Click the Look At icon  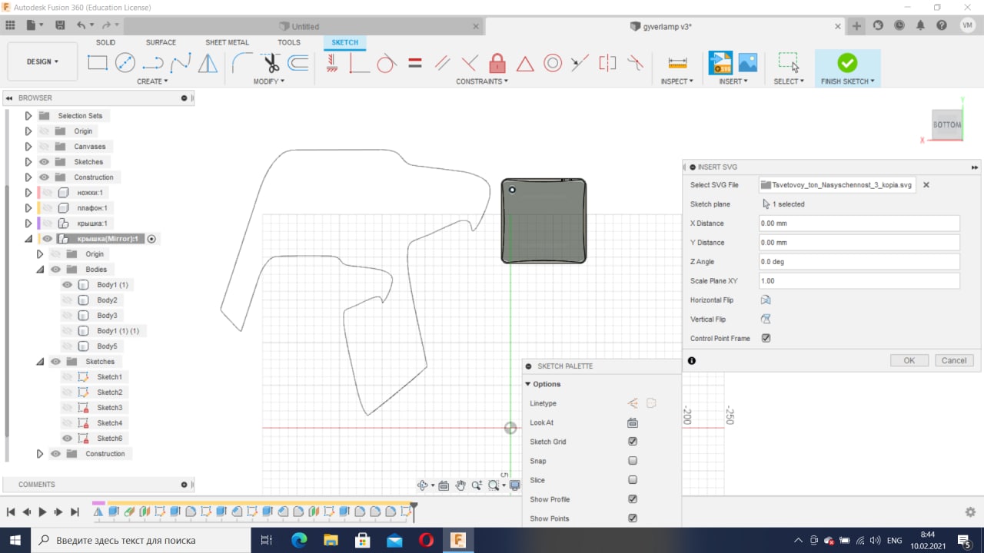[633, 422]
